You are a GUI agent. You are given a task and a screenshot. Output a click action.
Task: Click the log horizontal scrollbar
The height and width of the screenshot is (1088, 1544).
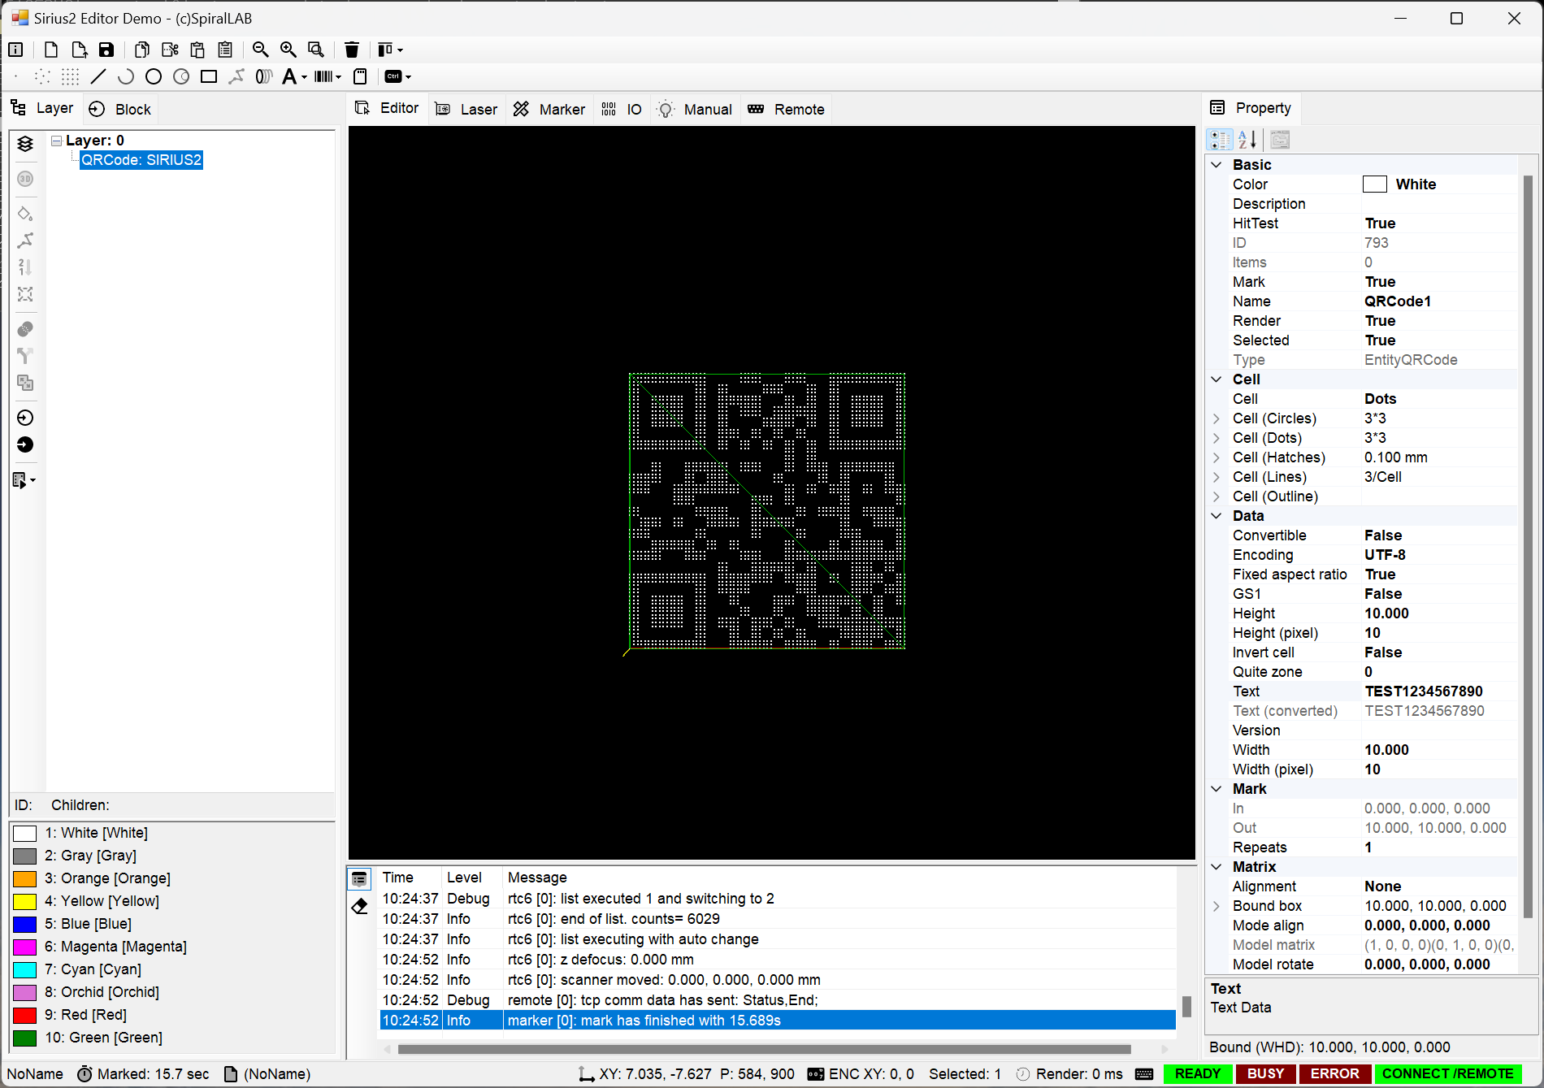click(764, 1049)
